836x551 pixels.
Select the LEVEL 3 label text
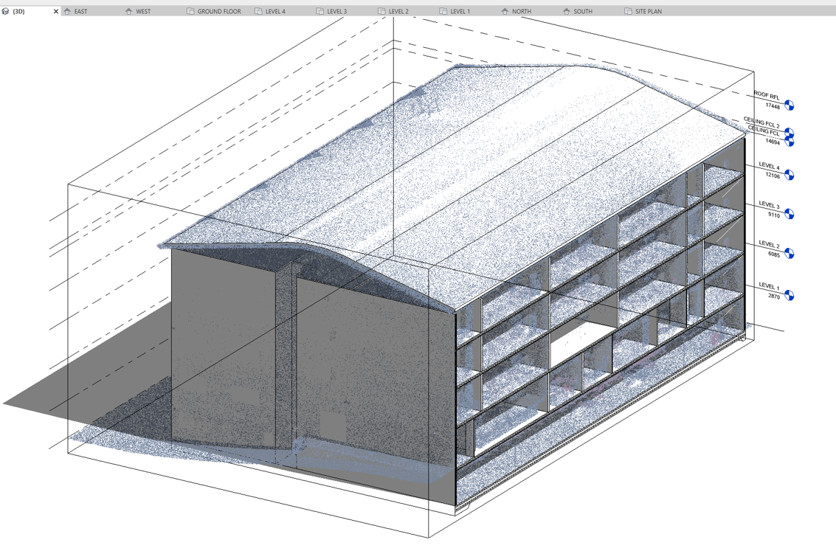pyautogui.click(x=768, y=203)
